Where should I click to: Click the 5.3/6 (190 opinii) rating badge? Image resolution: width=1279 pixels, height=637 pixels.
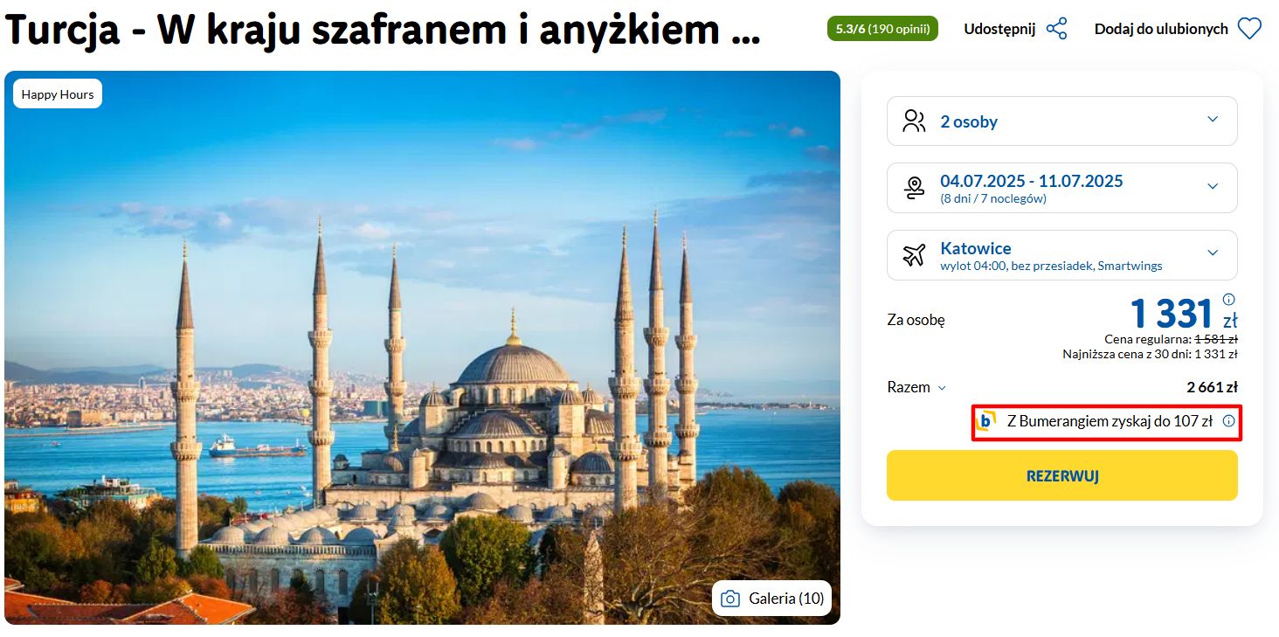(x=882, y=29)
